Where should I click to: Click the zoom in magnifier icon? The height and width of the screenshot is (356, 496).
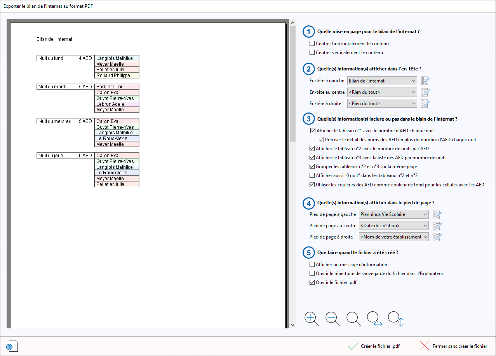[311, 318]
